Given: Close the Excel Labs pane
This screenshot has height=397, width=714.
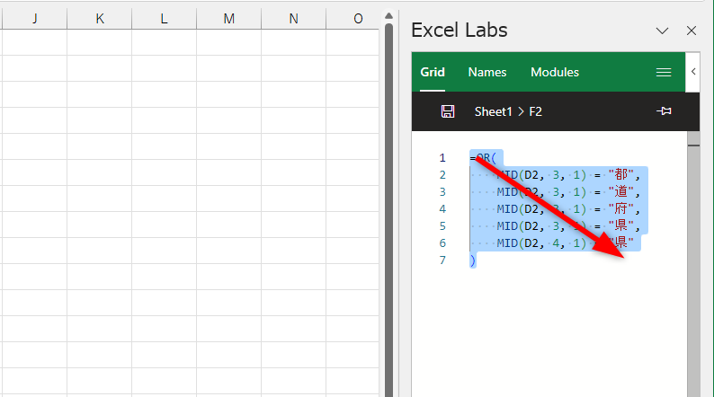Looking at the screenshot, I should [692, 31].
